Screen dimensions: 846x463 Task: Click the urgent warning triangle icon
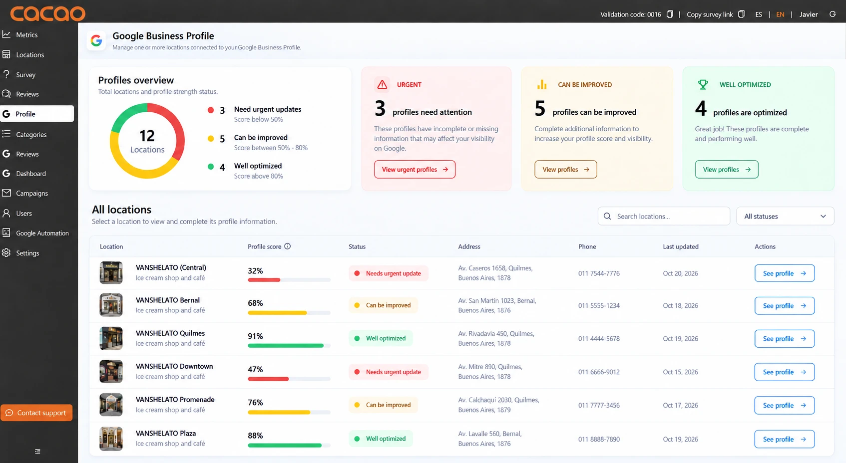pyautogui.click(x=383, y=84)
